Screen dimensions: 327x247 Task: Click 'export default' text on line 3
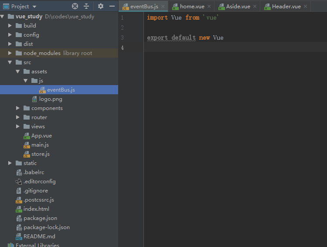click(x=171, y=38)
